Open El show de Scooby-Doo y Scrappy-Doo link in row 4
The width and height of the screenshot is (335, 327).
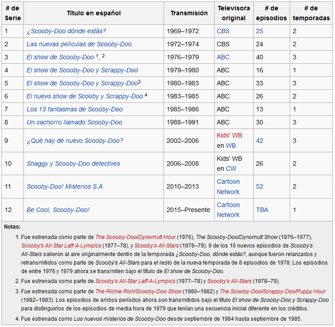[x=82, y=71]
